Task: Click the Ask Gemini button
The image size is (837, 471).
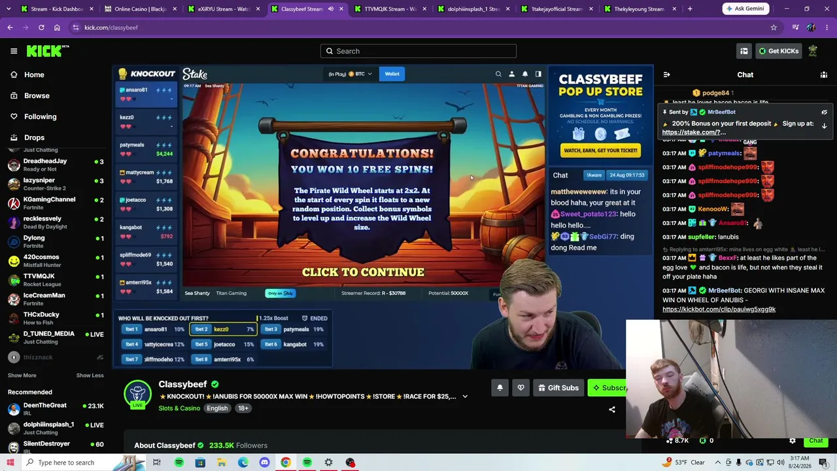Action: 747,9
